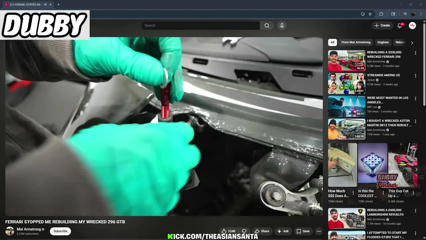
Task: Open This Guy Cut Up short thumbnail
Action: click(x=403, y=165)
